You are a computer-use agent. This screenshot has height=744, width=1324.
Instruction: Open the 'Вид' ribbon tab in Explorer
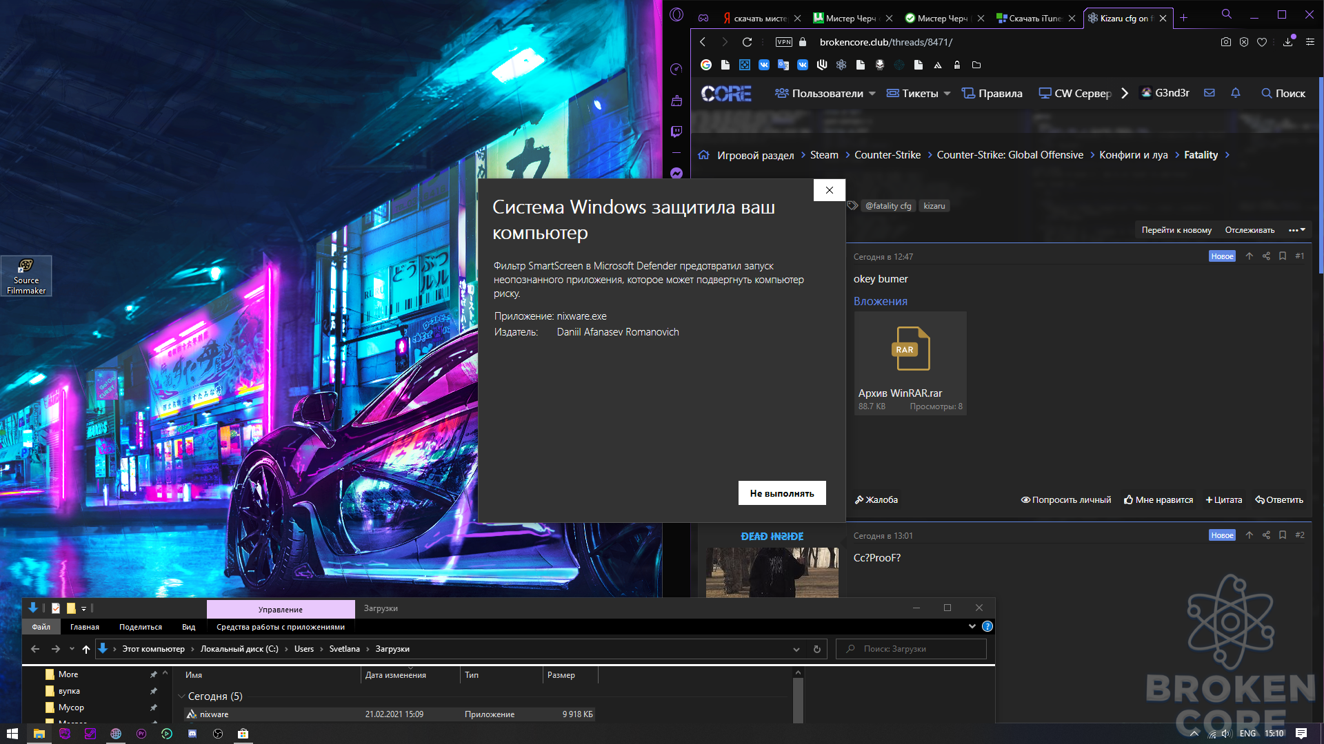pos(188,627)
